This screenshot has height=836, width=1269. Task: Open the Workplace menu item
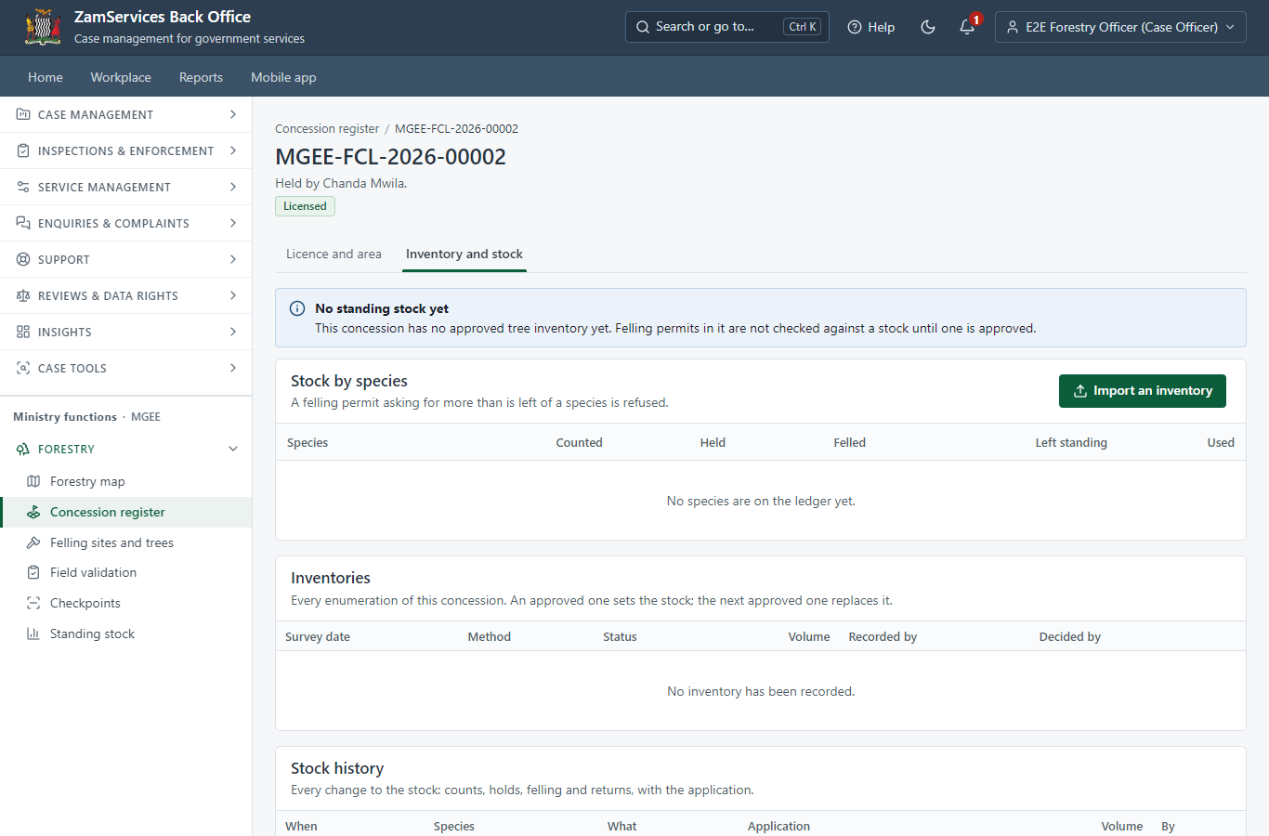pos(121,77)
